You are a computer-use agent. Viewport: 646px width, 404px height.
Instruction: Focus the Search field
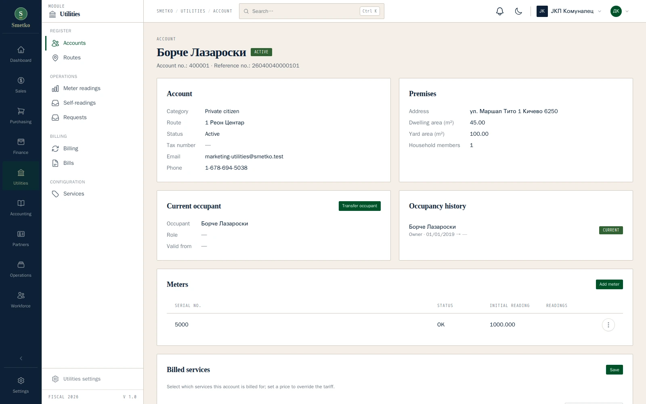pyautogui.click(x=311, y=11)
